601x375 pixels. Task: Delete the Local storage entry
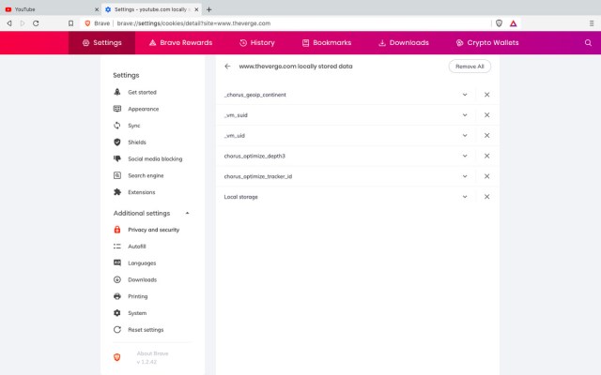(486, 197)
